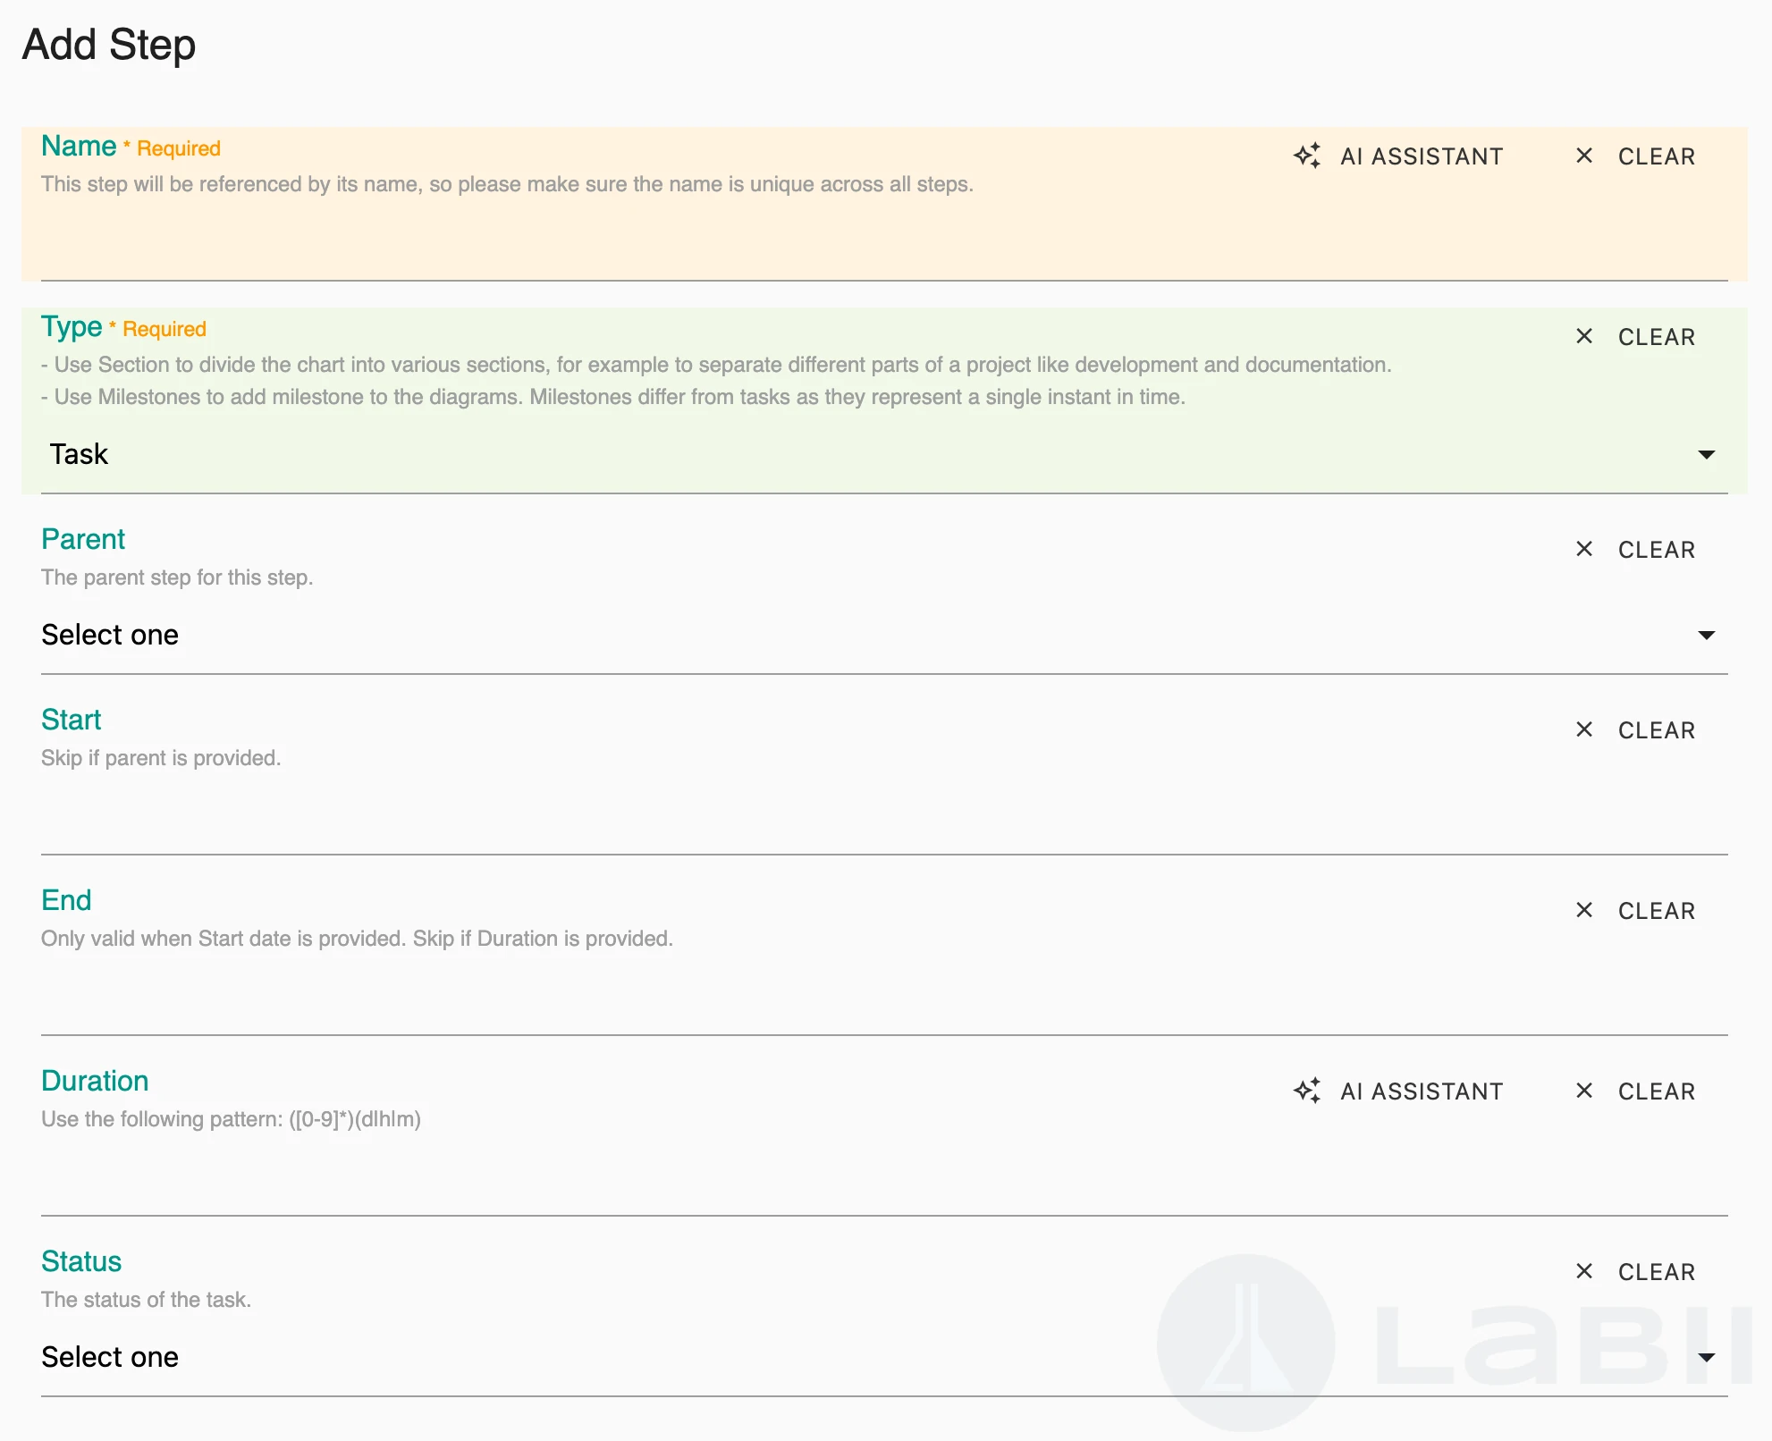Clear the Status field

(1636, 1271)
